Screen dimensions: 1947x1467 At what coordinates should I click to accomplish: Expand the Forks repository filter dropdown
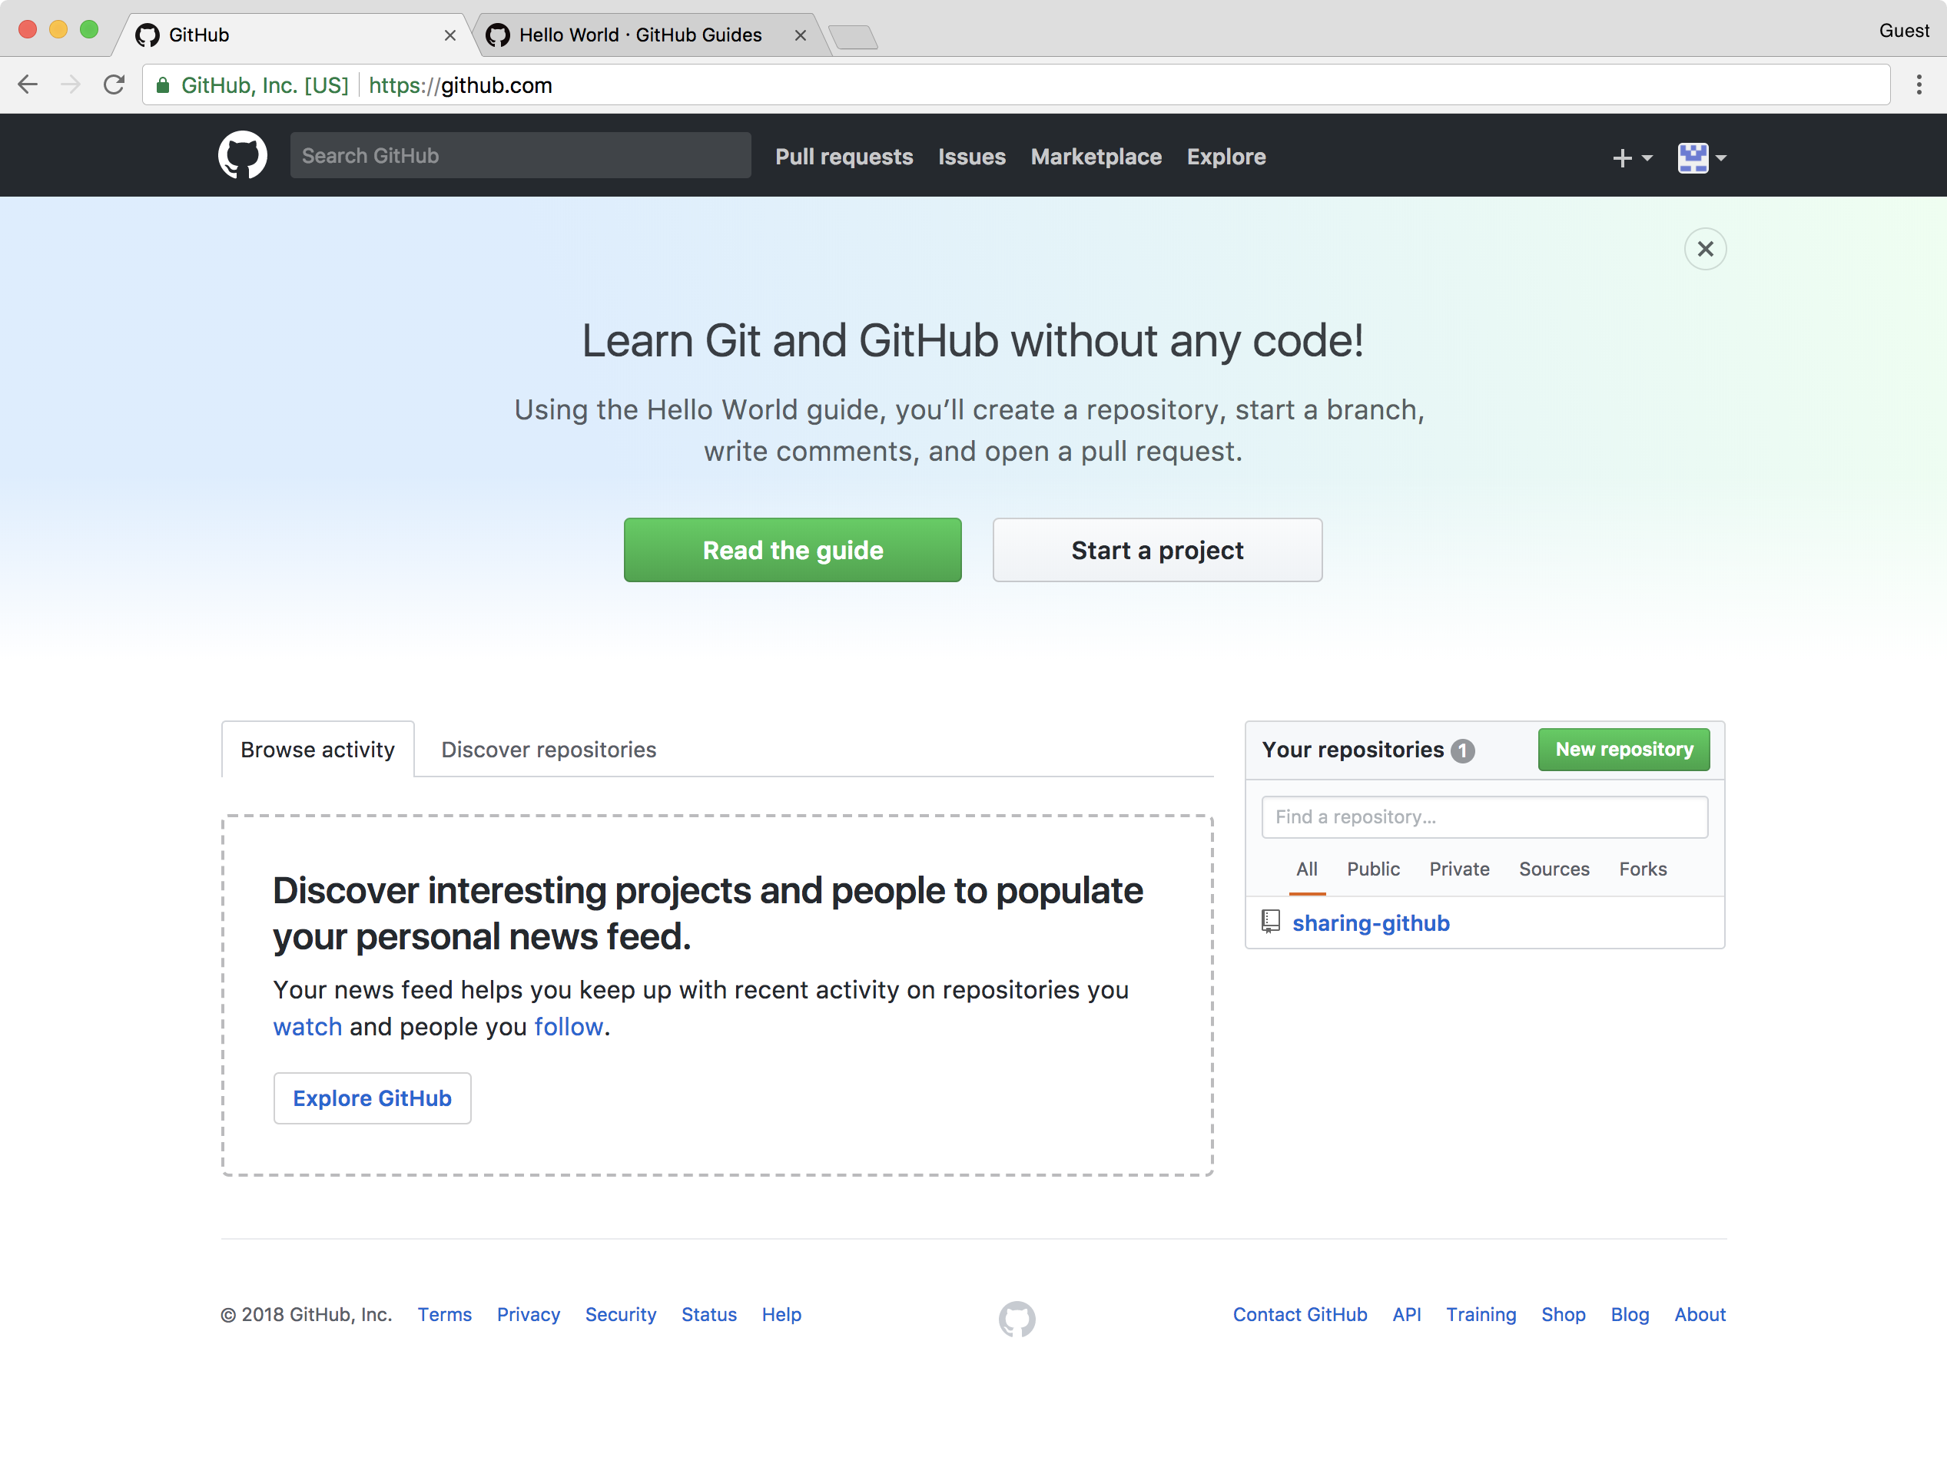click(1642, 868)
